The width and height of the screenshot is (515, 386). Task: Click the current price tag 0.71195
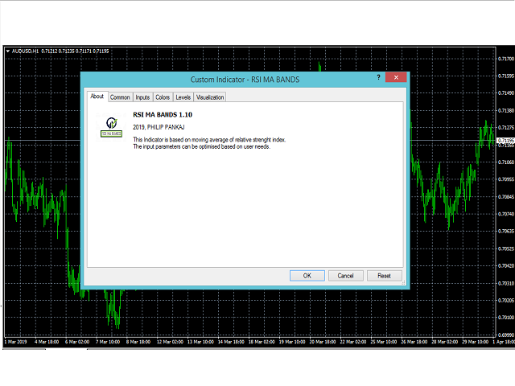506,140
